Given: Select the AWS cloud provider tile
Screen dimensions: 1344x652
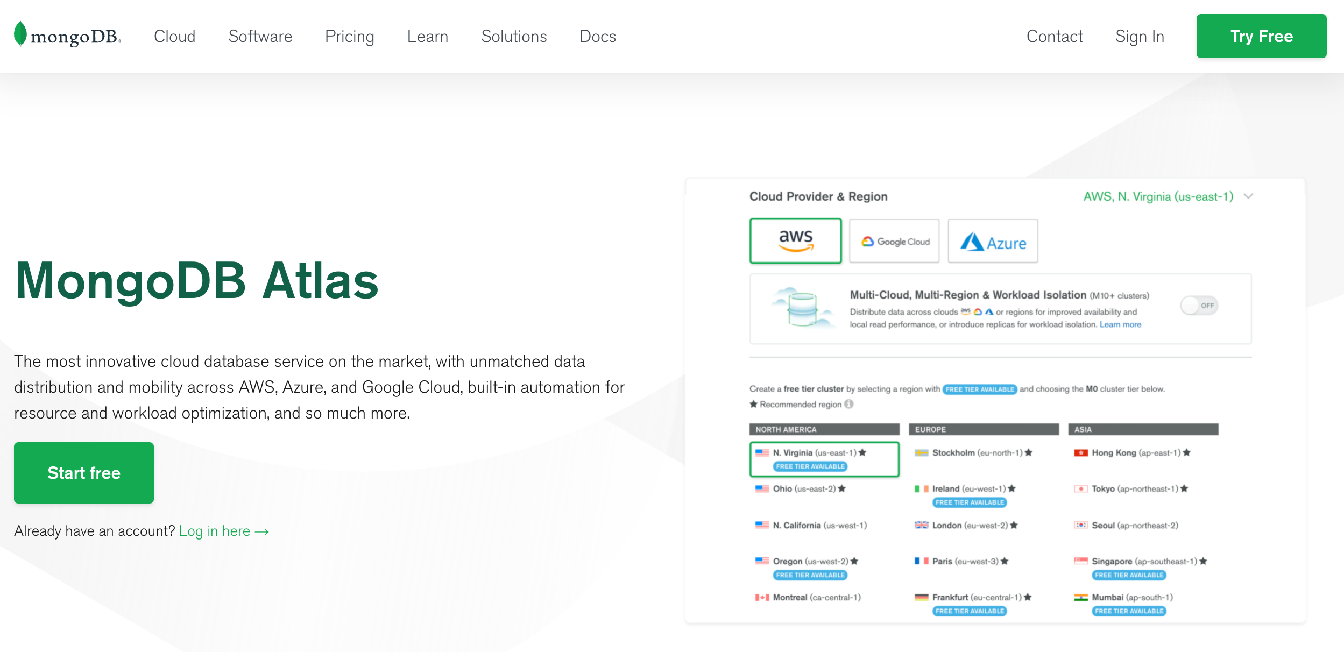Looking at the screenshot, I should point(795,241).
